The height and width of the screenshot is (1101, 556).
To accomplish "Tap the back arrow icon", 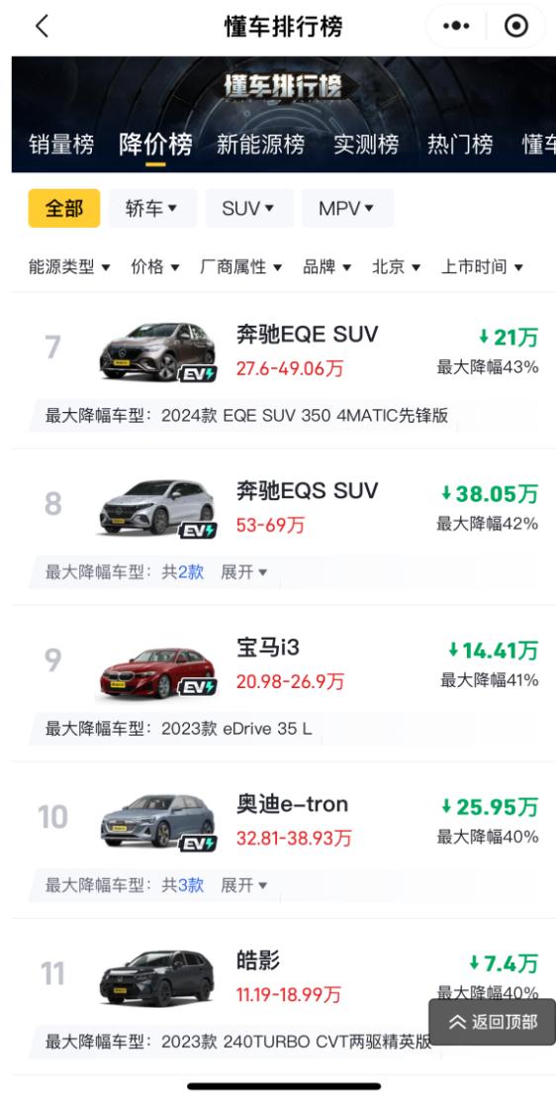I will pos(43,27).
